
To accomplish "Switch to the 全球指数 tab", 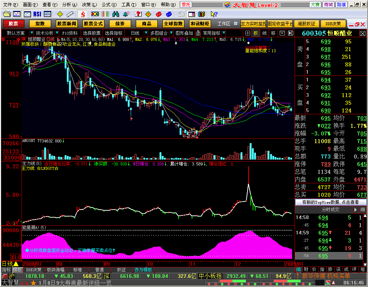I will (173, 24).
